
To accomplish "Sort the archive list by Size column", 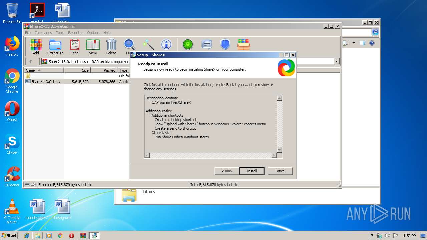I will point(77,70).
